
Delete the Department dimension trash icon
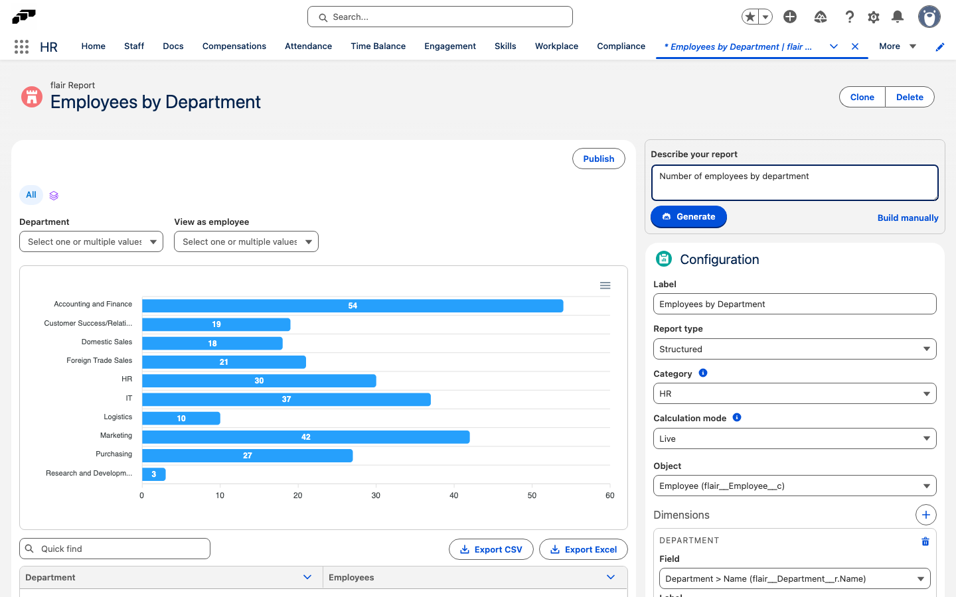click(925, 541)
